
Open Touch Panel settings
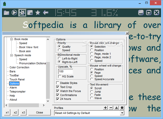click(x=17, y=79)
